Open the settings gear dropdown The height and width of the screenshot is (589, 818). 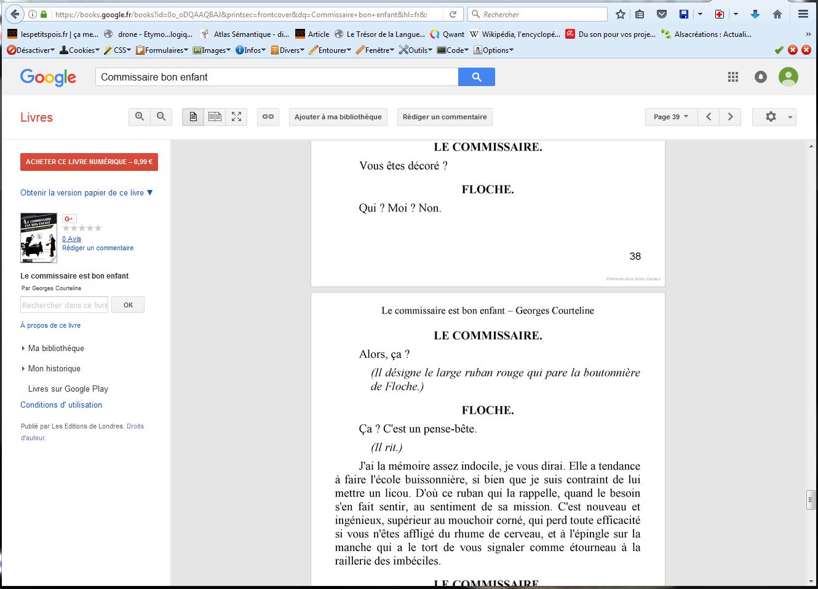(774, 117)
